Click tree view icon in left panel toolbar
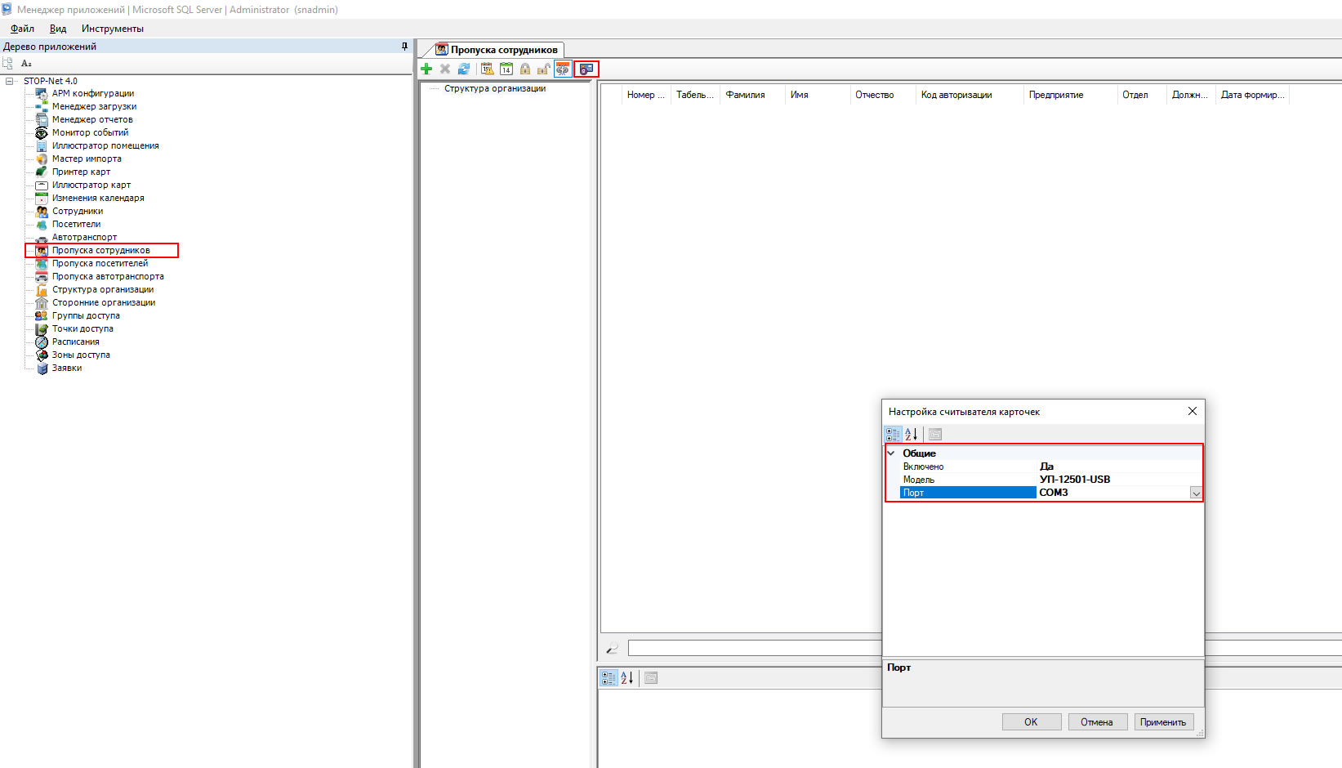 (8, 63)
